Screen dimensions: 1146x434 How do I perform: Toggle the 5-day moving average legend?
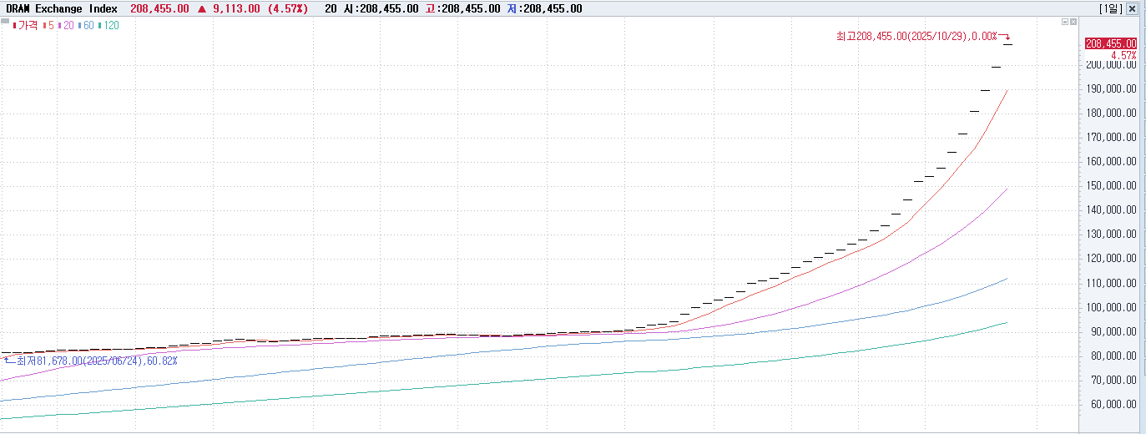coord(48,25)
